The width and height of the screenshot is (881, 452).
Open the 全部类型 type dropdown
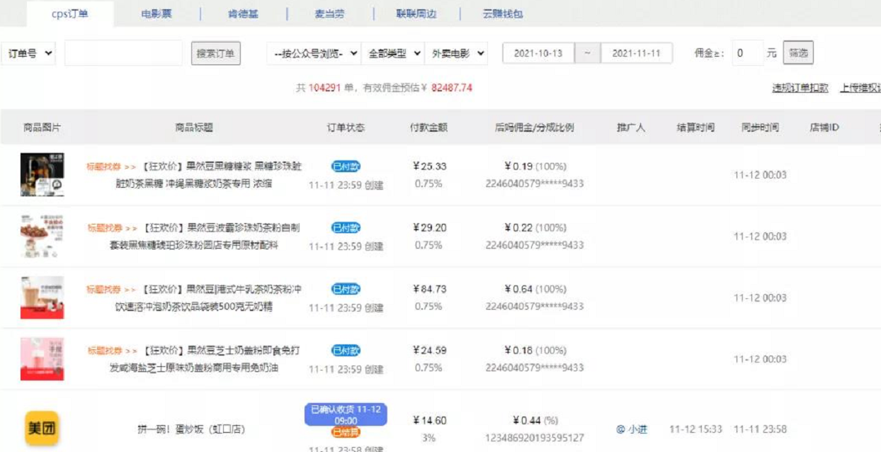(x=393, y=54)
